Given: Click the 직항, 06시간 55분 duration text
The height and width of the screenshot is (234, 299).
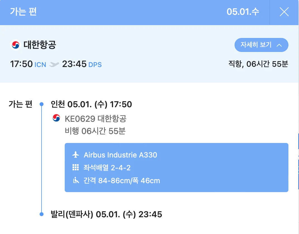Looking at the screenshot, I should tap(258, 64).
